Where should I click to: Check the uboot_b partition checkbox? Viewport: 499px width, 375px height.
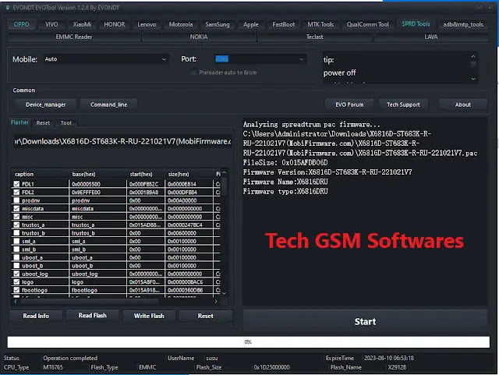(x=16, y=266)
